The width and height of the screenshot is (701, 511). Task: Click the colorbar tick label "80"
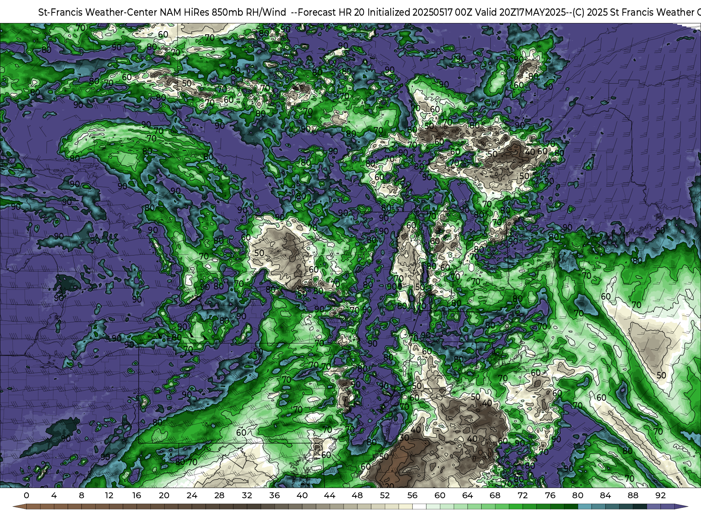pyautogui.click(x=578, y=495)
